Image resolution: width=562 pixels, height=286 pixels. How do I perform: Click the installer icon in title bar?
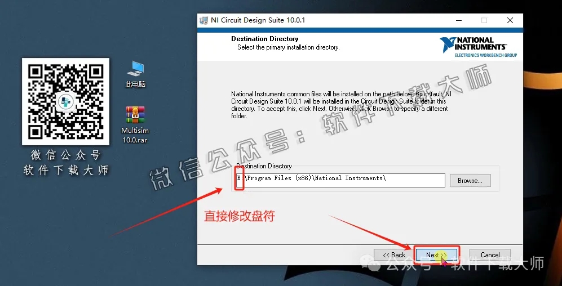(203, 20)
